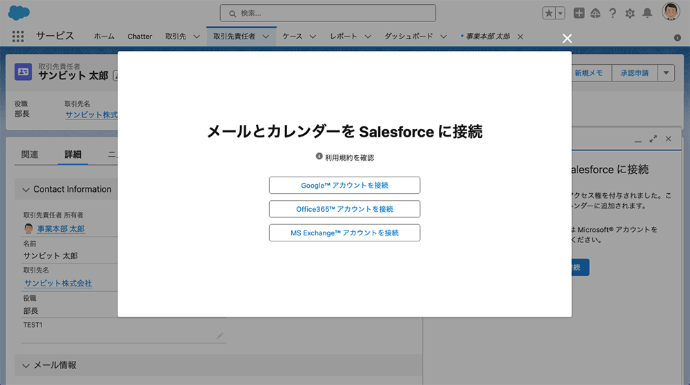Select the 取引先責任者 tab
690x385 pixels.
pos(234,37)
